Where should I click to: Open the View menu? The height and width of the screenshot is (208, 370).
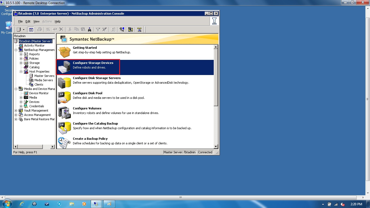(36, 21)
